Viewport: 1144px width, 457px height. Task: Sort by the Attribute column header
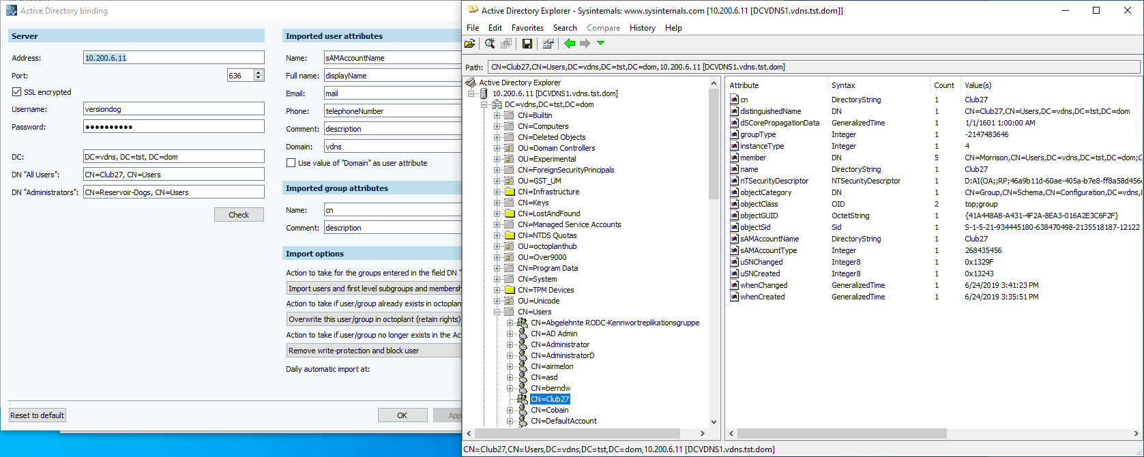(x=776, y=85)
